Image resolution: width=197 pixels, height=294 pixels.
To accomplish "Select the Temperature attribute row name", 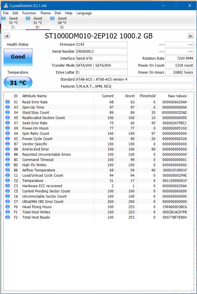I will (x=33, y=181).
